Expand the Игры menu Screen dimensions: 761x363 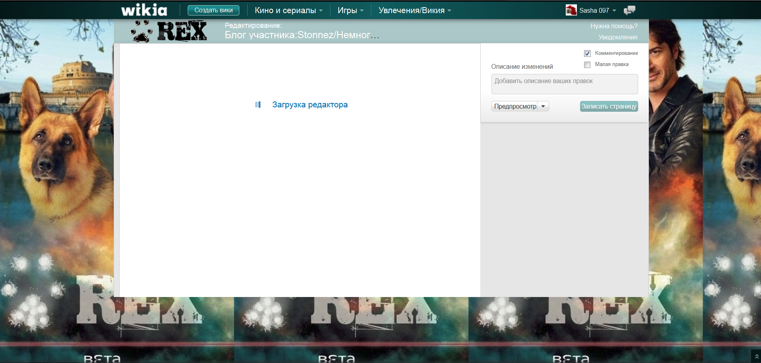351,10
